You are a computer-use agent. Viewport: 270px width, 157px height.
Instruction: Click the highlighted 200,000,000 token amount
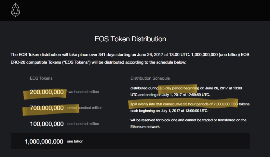pyautogui.click(x=47, y=92)
